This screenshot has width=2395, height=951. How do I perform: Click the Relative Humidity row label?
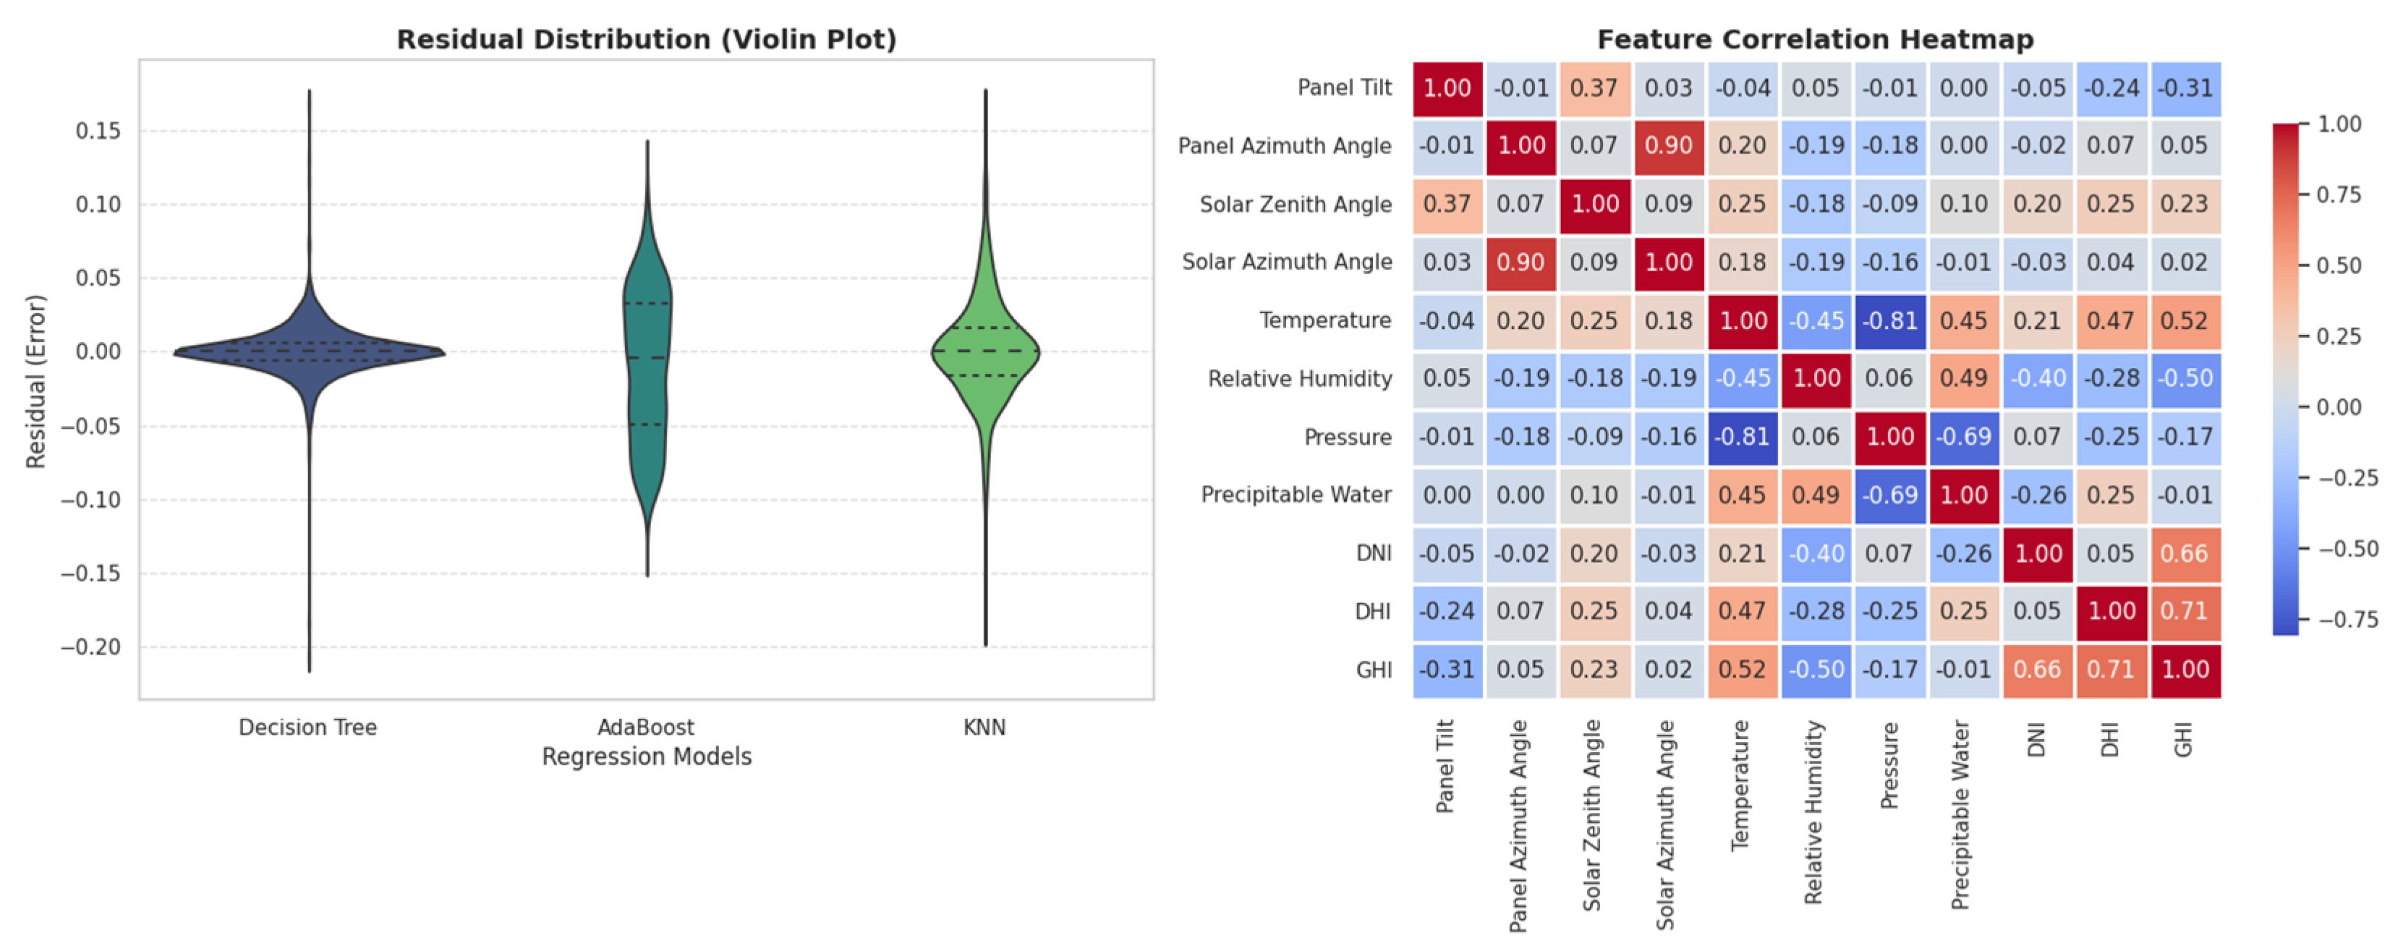[1300, 378]
